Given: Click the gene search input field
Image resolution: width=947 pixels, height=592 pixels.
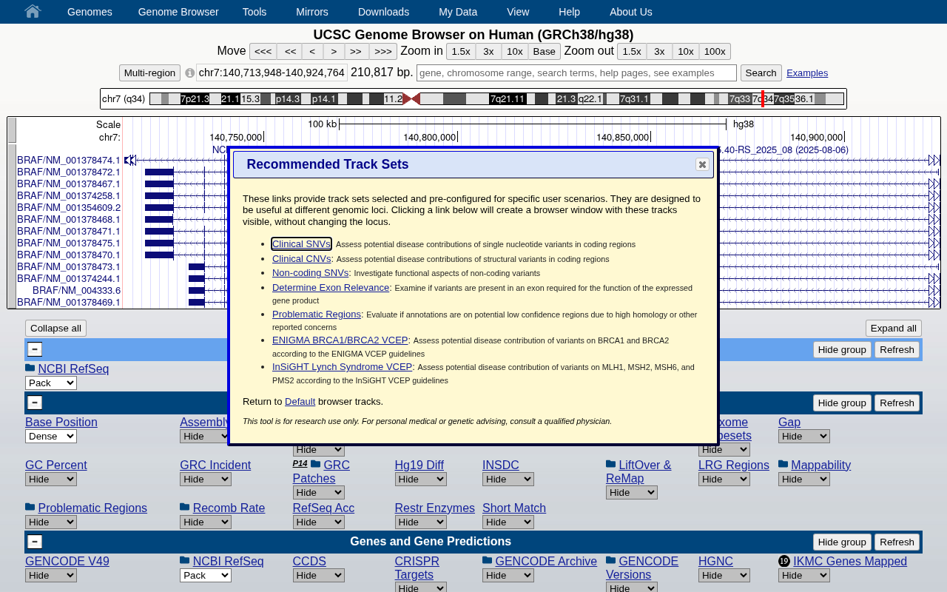Looking at the screenshot, I should (576, 73).
